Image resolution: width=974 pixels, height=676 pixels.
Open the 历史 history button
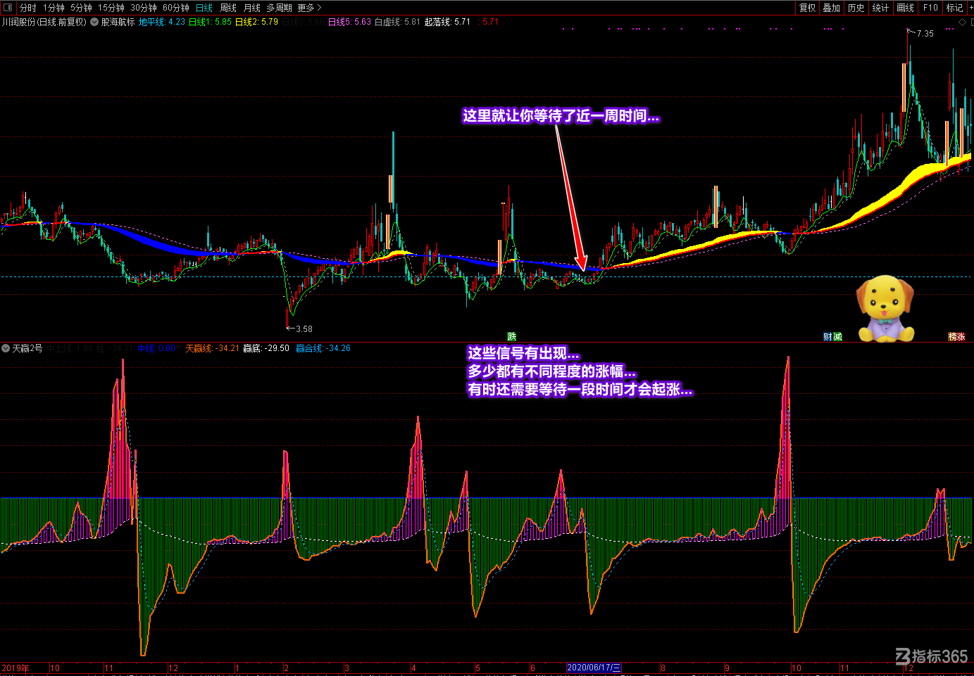click(x=856, y=8)
